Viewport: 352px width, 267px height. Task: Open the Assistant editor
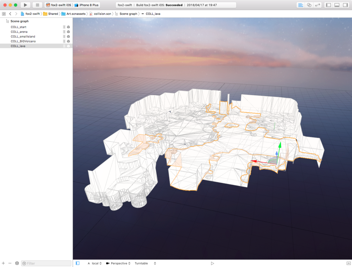tap(309, 5)
